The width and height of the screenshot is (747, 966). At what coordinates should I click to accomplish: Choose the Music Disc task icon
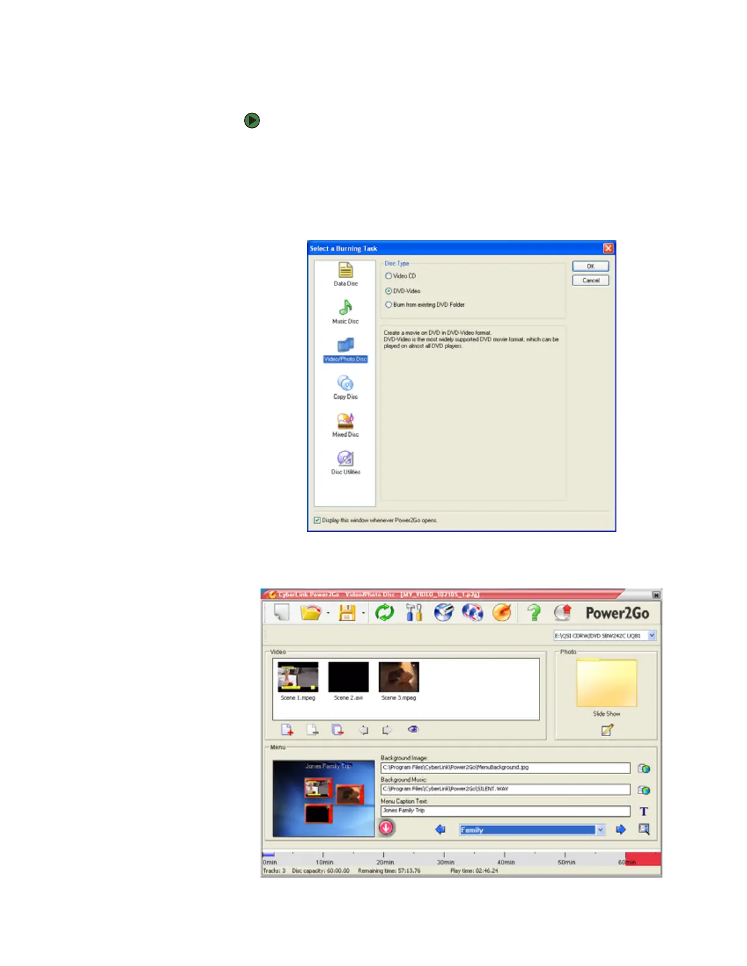pyautogui.click(x=345, y=312)
